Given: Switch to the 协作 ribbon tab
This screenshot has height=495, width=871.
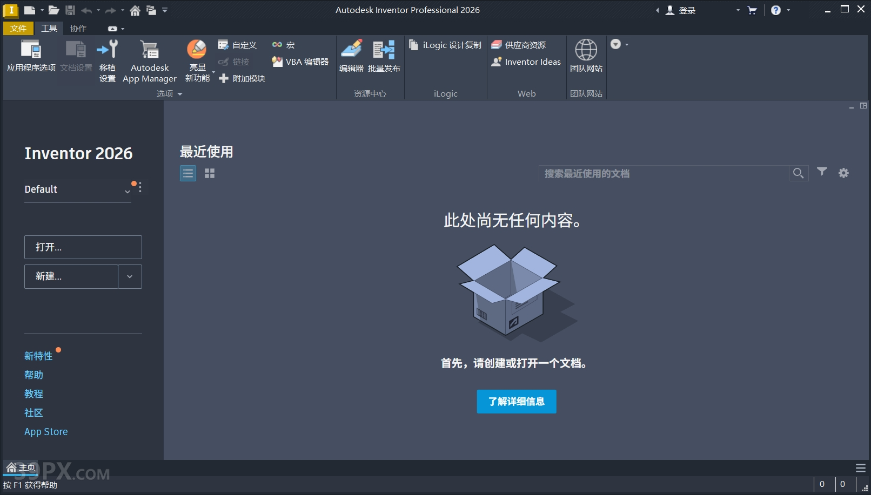Looking at the screenshot, I should [78, 28].
